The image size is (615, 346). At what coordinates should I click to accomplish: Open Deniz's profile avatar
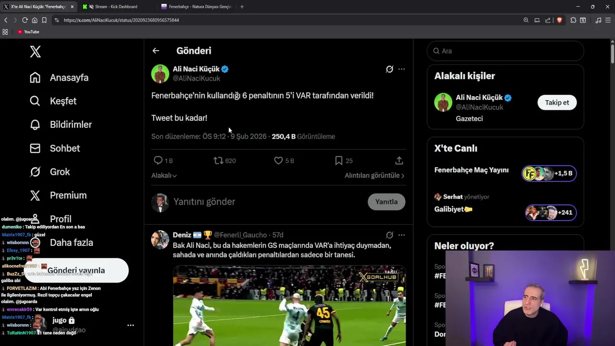coord(160,240)
